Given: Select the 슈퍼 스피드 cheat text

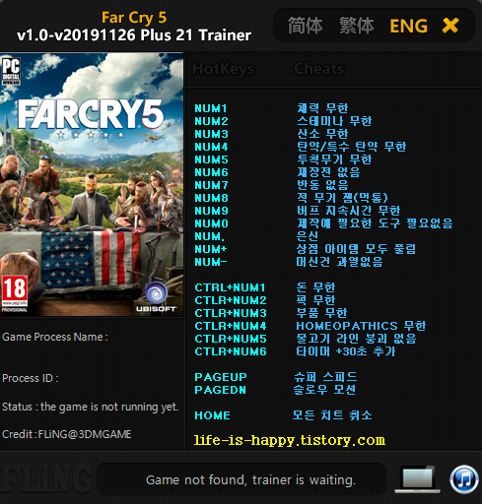Looking at the screenshot, I should (325, 377).
